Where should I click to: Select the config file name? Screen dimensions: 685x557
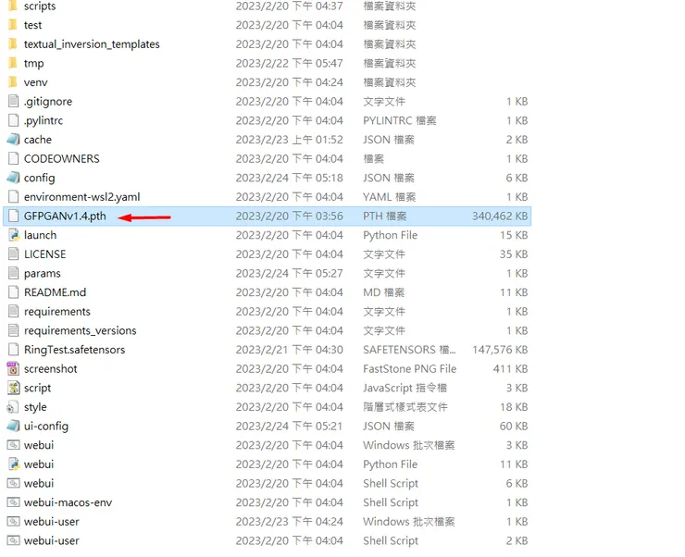(x=39, y=178)
